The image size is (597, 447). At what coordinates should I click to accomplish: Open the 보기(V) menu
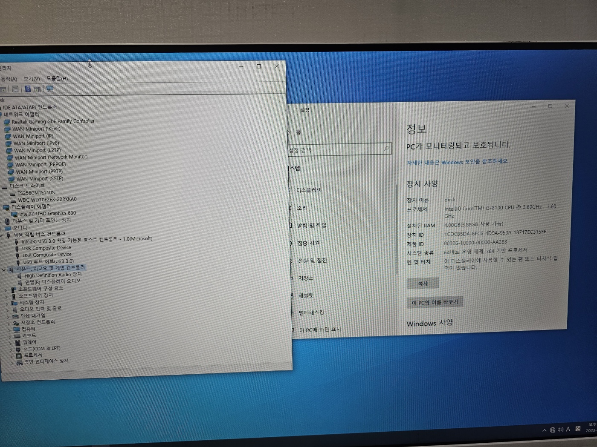(32, 79)
